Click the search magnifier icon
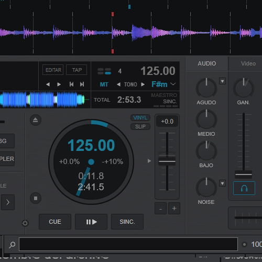Screen dimensions: 262x262 click(x=12, y=245)
